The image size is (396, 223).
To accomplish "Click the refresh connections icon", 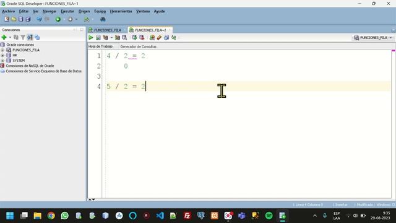I will (16, 37).
